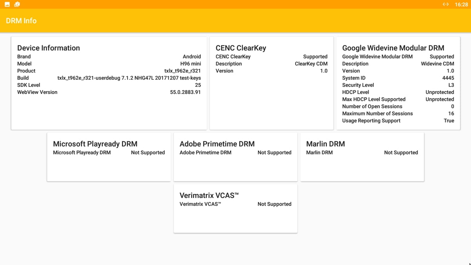Viewport: 471px width, 265px height.
Task: Select the WebView Version value '55.0.2883.91'
Action: point(185,92)
